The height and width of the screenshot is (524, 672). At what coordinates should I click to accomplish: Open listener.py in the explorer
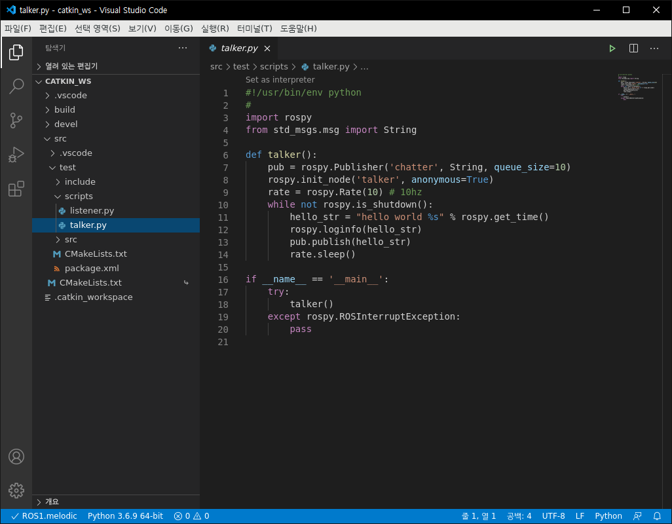(116, 210)
